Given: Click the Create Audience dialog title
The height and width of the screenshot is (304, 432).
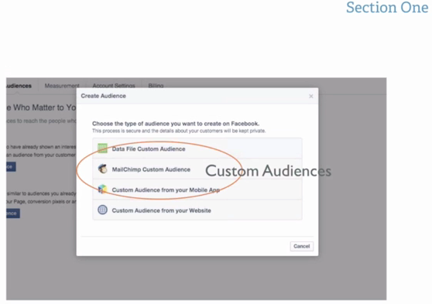Looking at the screenshot, I should point(103,96).
